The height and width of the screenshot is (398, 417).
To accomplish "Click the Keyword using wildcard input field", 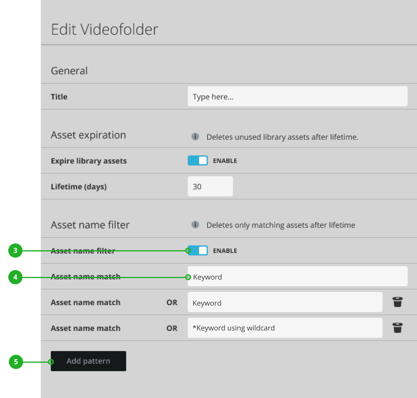I will click(285, 328).
